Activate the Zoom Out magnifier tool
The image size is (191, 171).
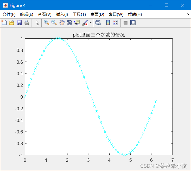[54, 23]
